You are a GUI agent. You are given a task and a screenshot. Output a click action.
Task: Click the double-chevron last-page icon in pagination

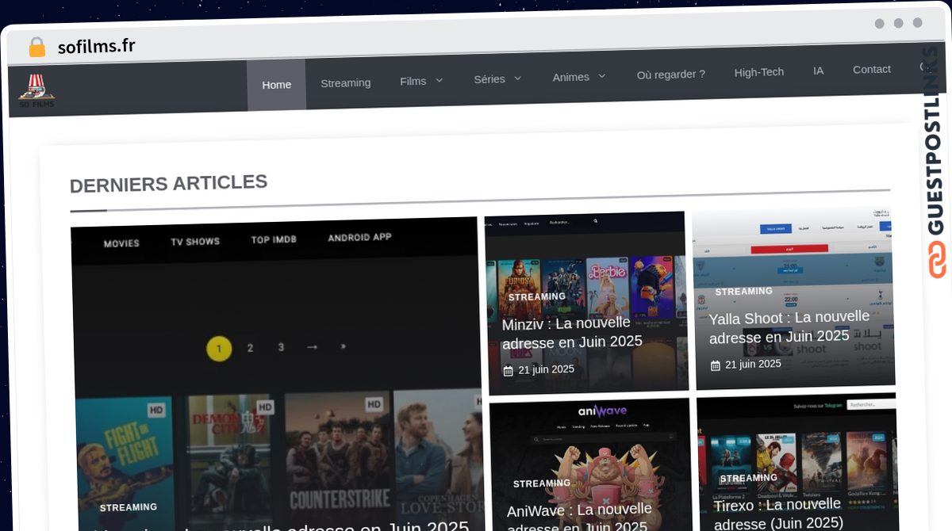pyautogui.click(x=343, y=347)
